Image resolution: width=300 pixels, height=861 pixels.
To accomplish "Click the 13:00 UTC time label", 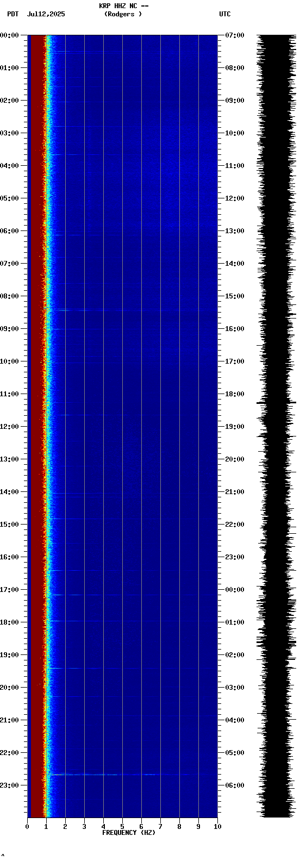I will 234,231.
